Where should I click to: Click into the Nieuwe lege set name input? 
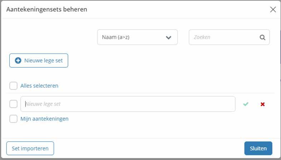[128, 104]
